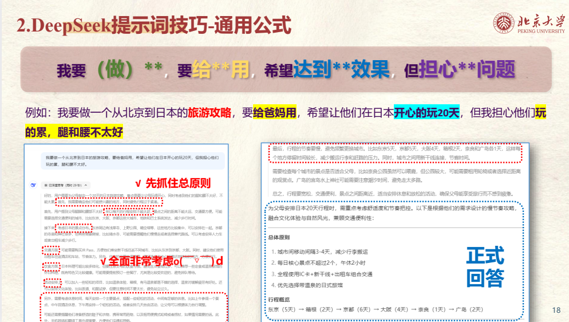Click the "行程概览" heading in the answer
This screenshot has width=569, height=322.
point(279,300)
